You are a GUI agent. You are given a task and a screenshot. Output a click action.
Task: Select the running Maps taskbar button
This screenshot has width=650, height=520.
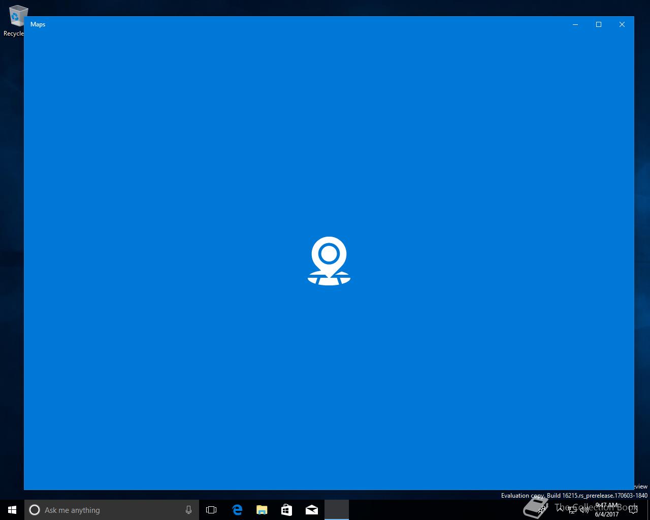[337, 510]
